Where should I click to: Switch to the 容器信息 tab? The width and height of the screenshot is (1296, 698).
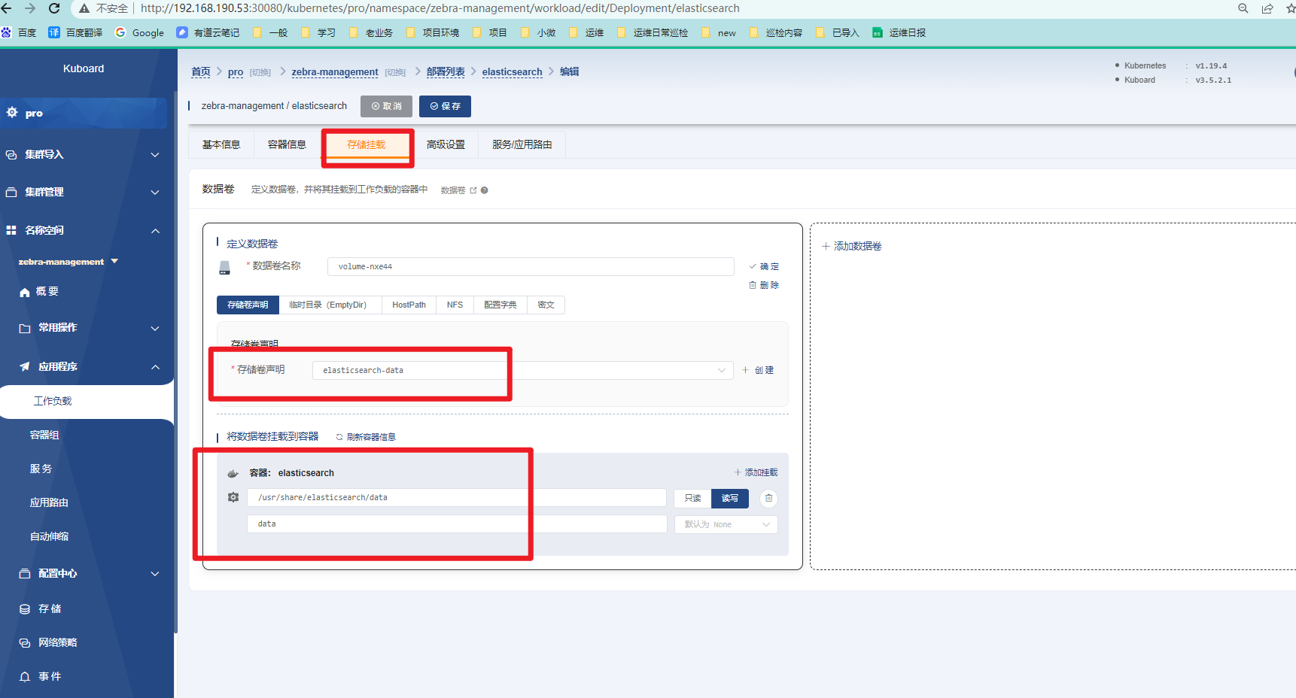point(287,144)
